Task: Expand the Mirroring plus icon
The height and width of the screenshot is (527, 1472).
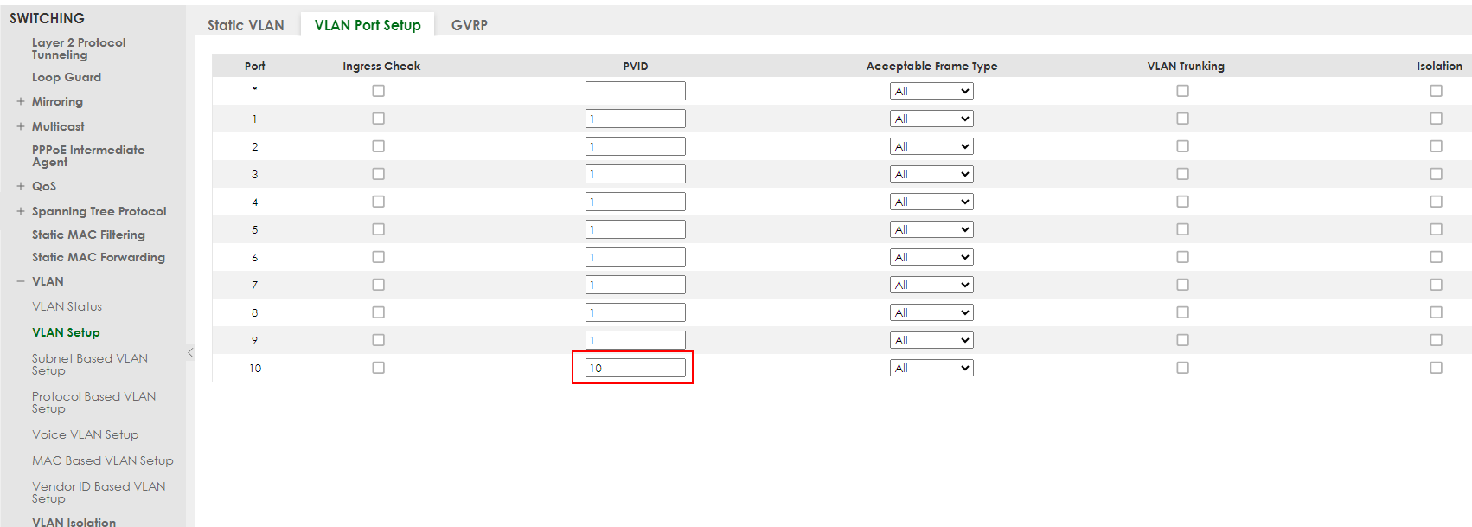Action: 21,101
